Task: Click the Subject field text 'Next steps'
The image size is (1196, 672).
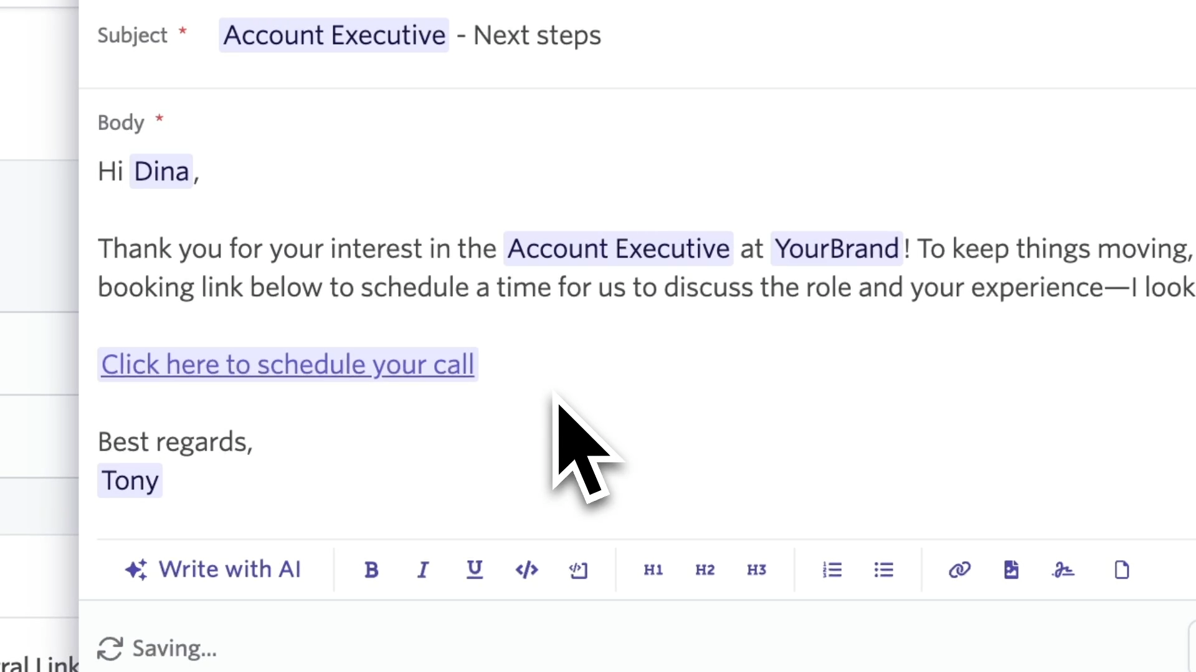Action: coord(537,35)
